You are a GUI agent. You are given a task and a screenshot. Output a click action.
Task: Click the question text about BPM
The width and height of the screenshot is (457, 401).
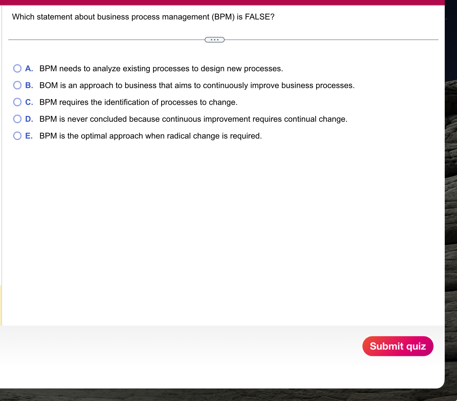tap(143, 17)
